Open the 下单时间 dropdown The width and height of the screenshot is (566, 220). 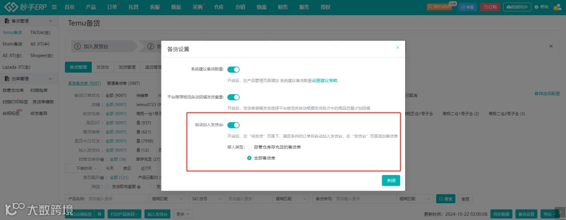[x=82, y=168]
